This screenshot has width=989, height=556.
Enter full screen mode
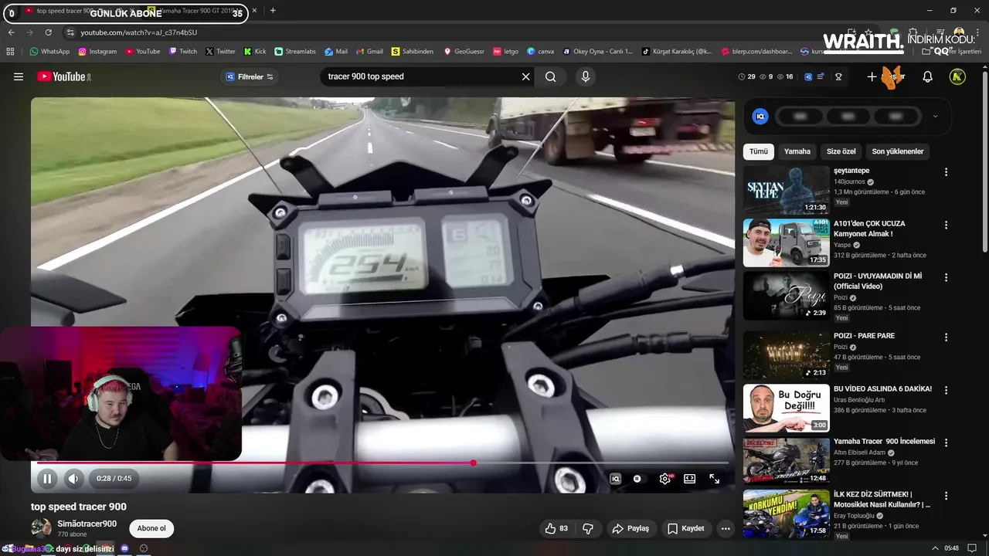click(x=714, y=479)
